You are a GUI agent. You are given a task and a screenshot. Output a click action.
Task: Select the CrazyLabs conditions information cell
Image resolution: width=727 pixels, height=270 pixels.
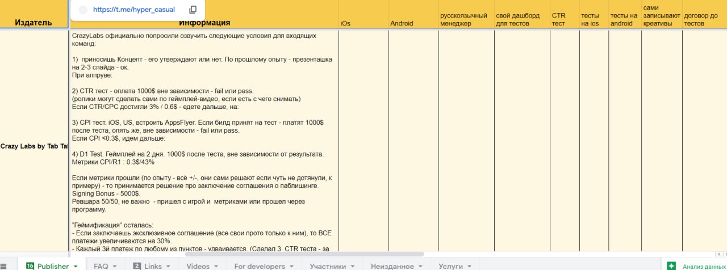tap(204, 141)
